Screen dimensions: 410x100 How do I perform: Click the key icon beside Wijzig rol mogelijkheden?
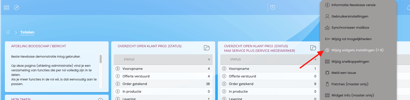[327, 39]
